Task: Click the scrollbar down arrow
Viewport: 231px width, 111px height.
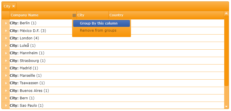Action: click(226, 106)
